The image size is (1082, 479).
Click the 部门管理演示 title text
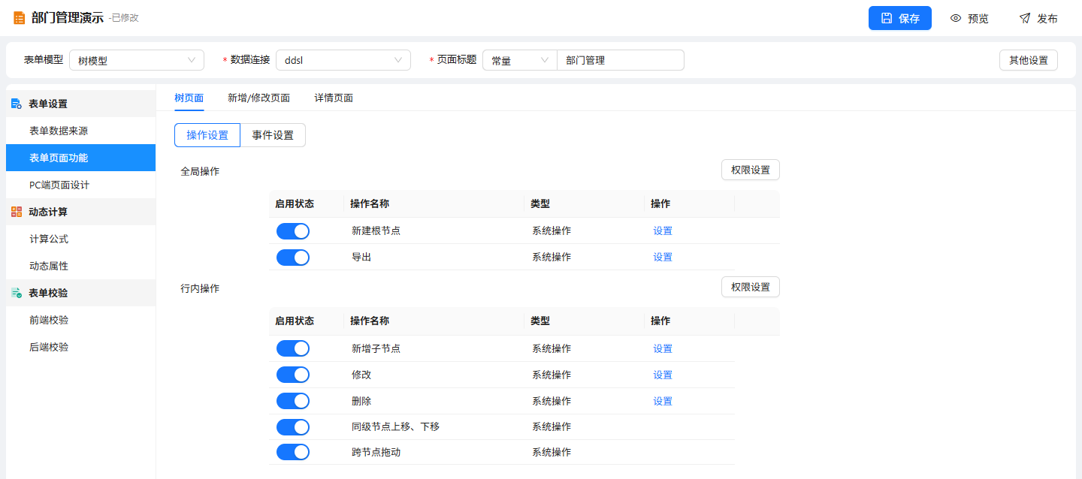point(68,18)
